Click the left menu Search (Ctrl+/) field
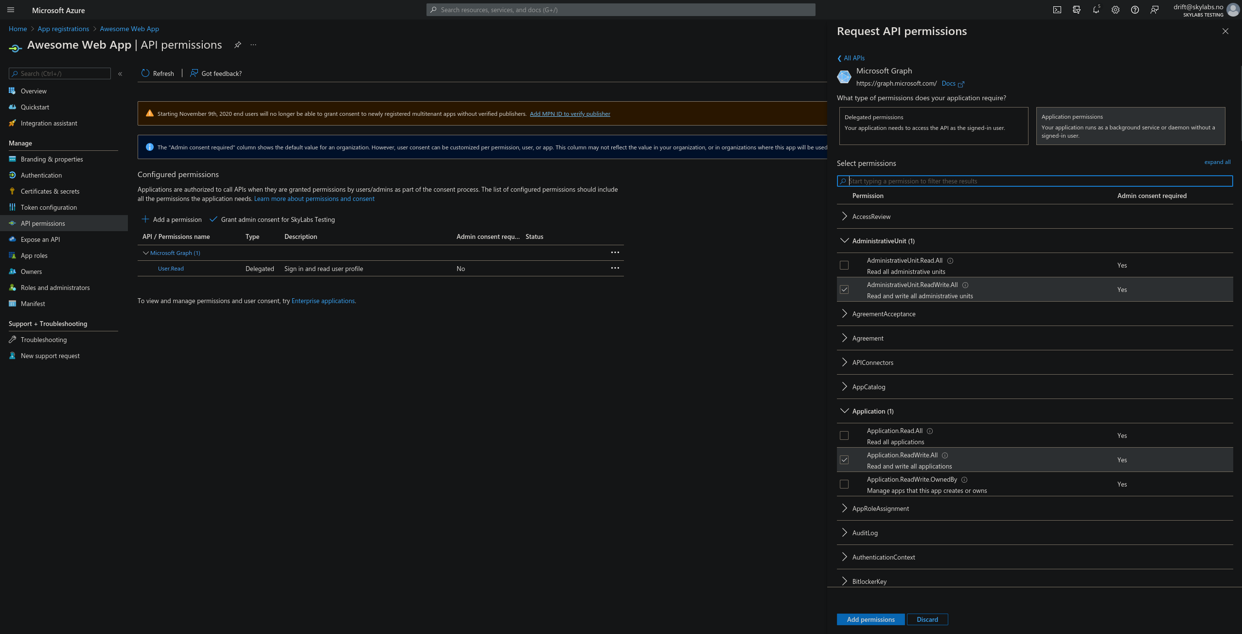1242x634 pixels. (60, 73)
